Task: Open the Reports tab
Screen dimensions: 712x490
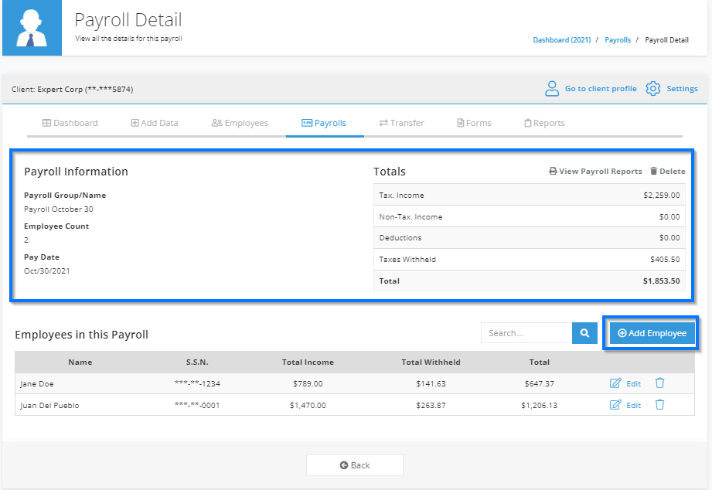Action: point(544,122)
